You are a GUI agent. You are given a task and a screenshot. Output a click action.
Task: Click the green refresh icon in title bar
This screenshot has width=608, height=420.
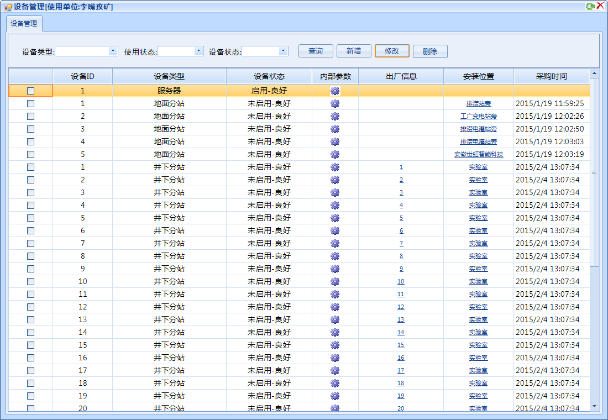pos(590,6)
